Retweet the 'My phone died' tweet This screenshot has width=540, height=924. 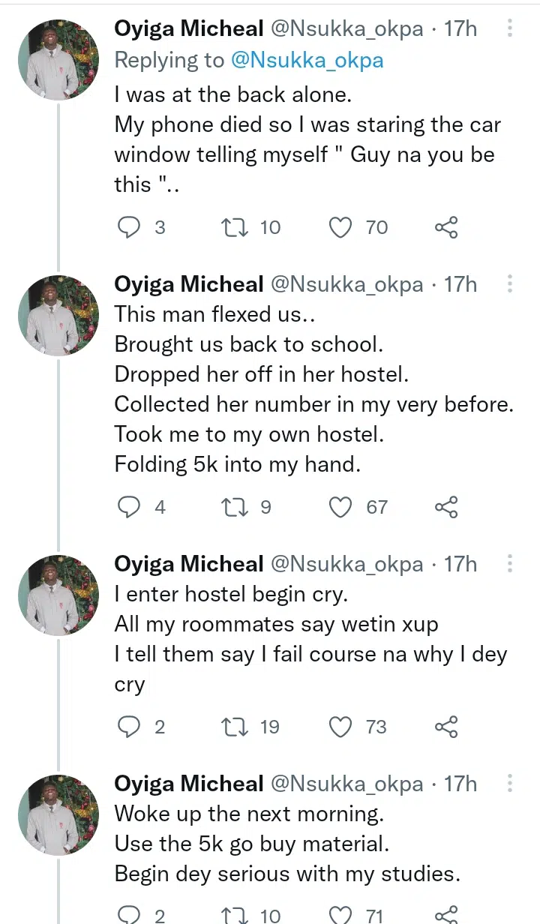click(237, 227)
